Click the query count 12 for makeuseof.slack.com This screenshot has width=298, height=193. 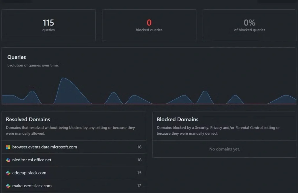click(x=139, y=186)
